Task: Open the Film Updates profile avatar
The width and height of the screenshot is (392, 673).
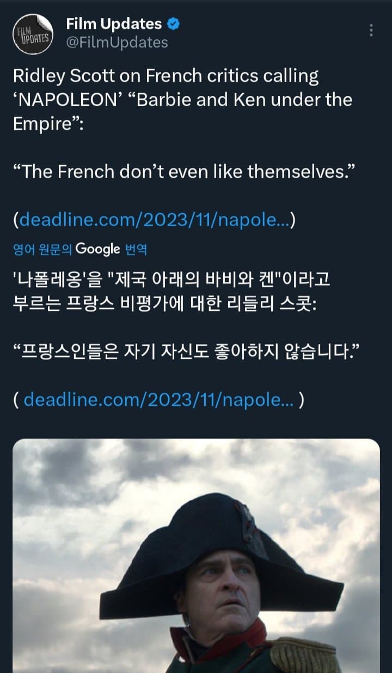Action: (x=33, y=34)
